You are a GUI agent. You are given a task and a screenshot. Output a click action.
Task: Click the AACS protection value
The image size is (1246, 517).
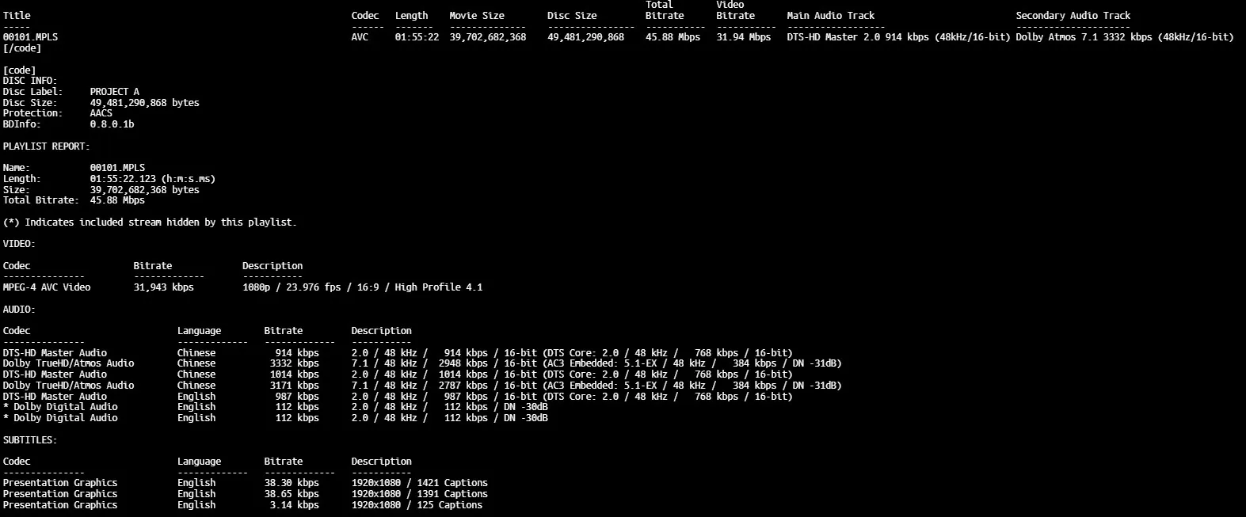101,113
